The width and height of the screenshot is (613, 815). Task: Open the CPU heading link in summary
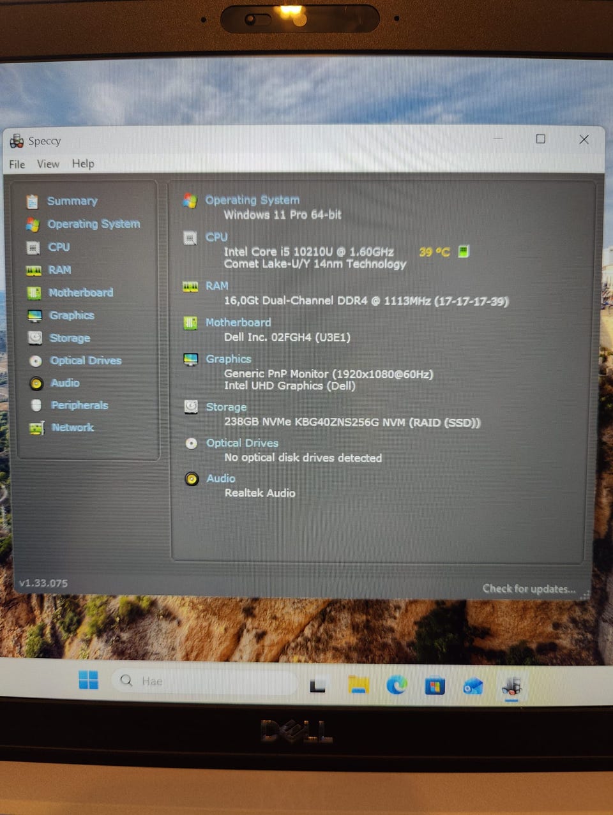click(216, 237)
